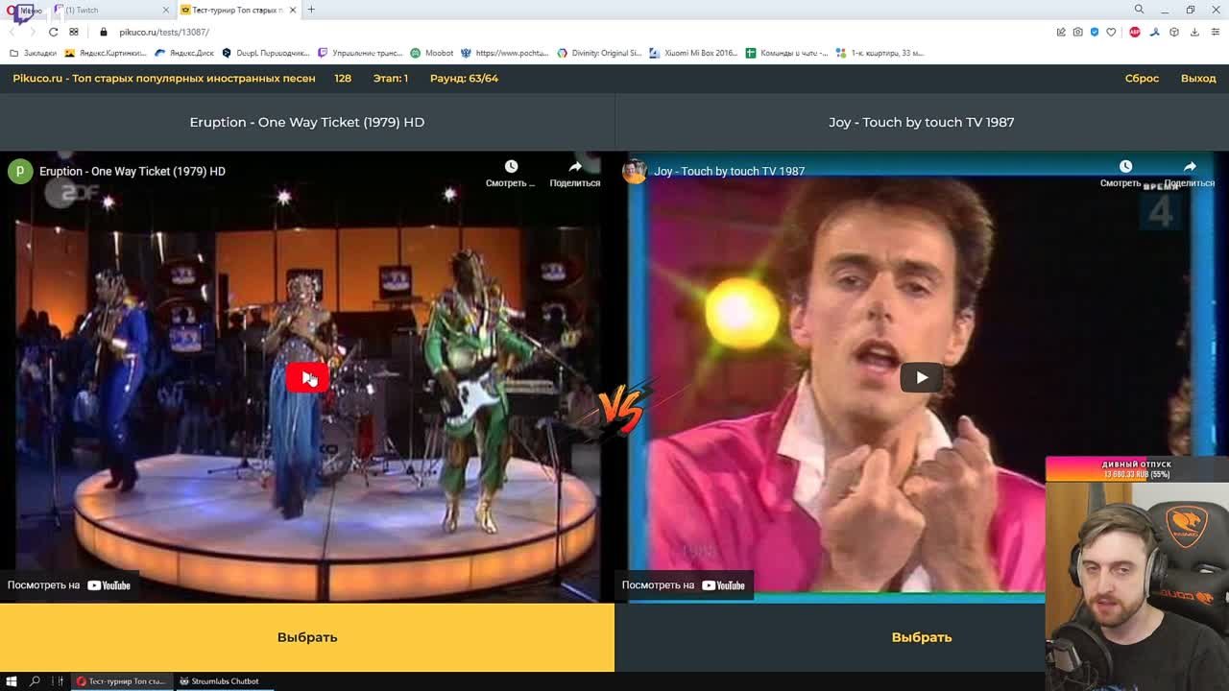
Task: Open the Speed Dial grid icon
Action: click(74, 32)
